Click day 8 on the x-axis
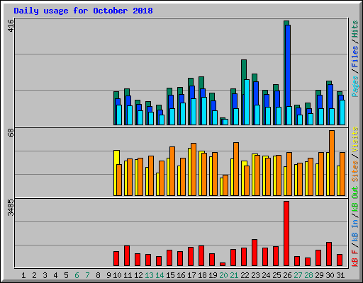The image size is (363, 283). 98,275
